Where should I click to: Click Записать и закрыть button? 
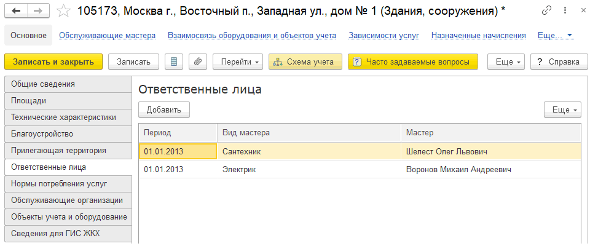[53, 61]
